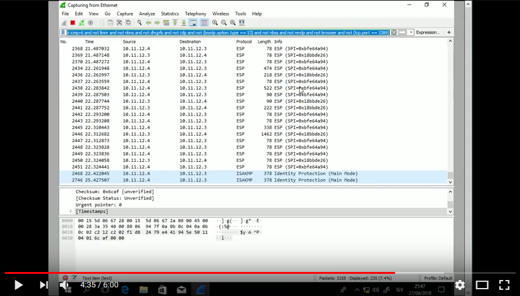
Task: Click the start capture shark fin icon
Action: pos(65,23)
